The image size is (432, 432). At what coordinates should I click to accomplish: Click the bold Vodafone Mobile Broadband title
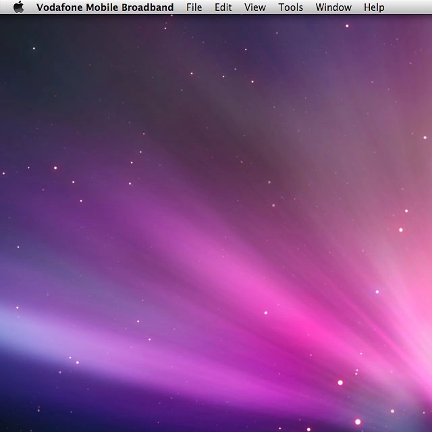click(105, 7)
